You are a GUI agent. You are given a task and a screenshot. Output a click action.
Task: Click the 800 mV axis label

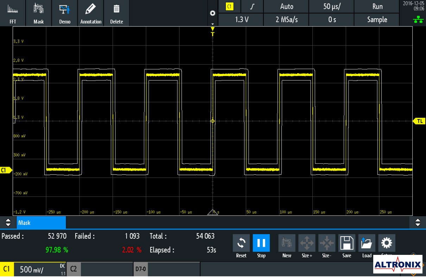19,136
